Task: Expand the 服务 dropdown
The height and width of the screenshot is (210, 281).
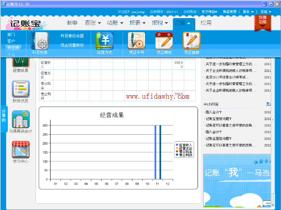Action: [x=248, y=12]
